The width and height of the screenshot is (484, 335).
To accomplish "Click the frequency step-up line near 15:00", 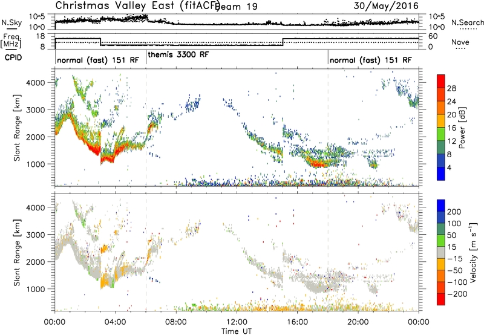I will 283,42.
